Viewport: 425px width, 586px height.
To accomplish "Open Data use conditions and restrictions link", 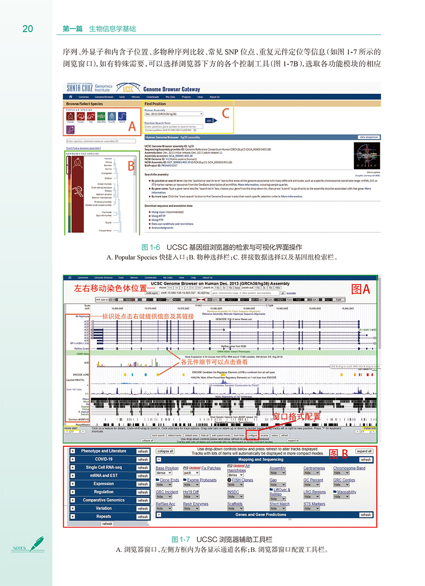I will click(x=172, y=224).
